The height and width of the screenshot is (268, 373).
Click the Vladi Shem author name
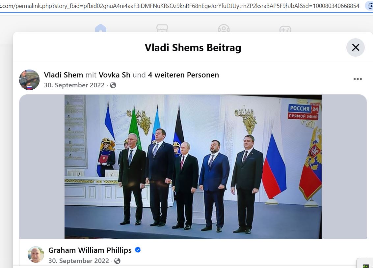click(x=63, y=75)
